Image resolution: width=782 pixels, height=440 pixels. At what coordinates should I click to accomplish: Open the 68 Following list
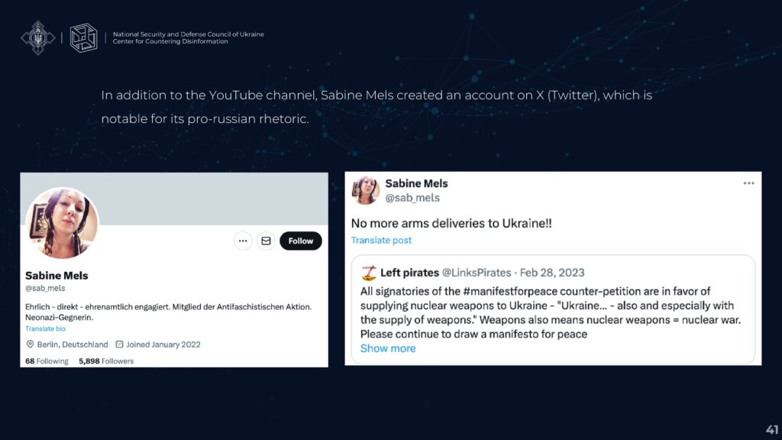pos(47,361)
